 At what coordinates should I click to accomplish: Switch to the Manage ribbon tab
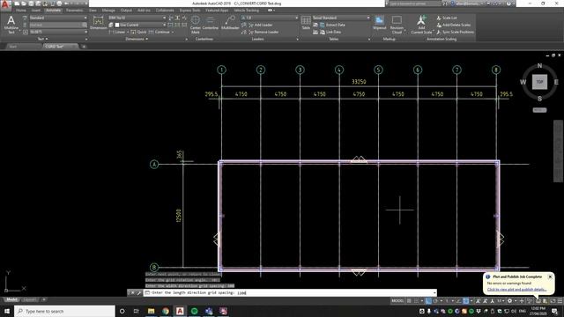tap(108, 11)
